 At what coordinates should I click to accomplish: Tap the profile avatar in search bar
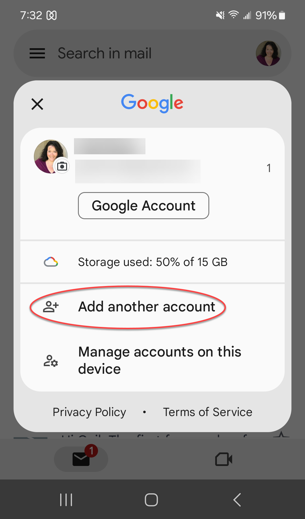coord(268,53)
